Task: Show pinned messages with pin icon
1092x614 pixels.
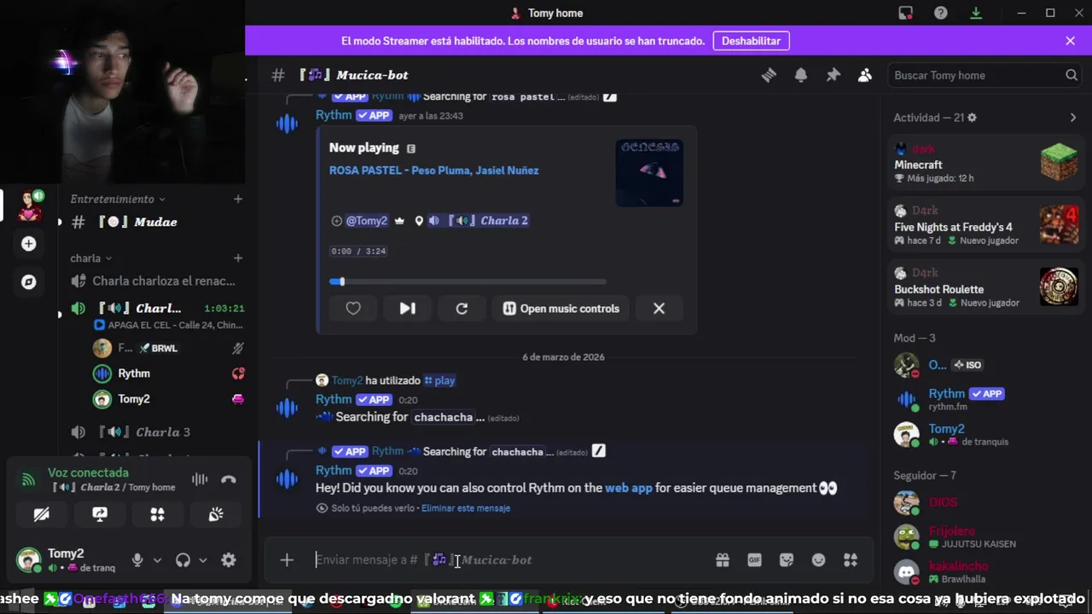Action: pos(833,75)
